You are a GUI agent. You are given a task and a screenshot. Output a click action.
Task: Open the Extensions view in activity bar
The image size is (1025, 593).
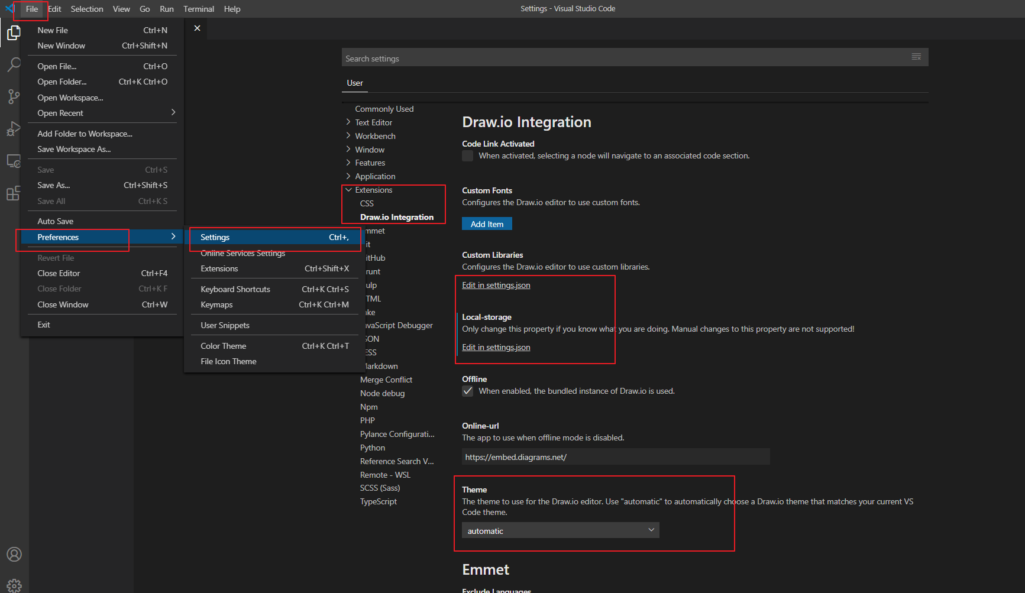[14, 193]
